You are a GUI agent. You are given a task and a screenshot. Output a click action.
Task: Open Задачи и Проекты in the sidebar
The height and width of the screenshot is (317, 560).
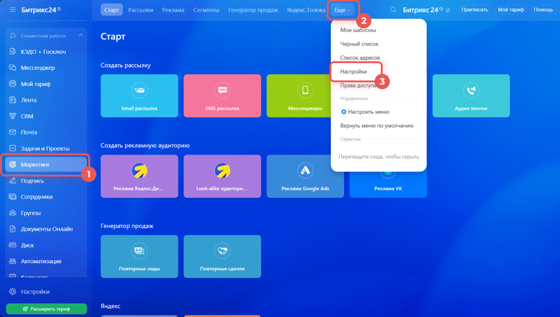coord(46,149)
